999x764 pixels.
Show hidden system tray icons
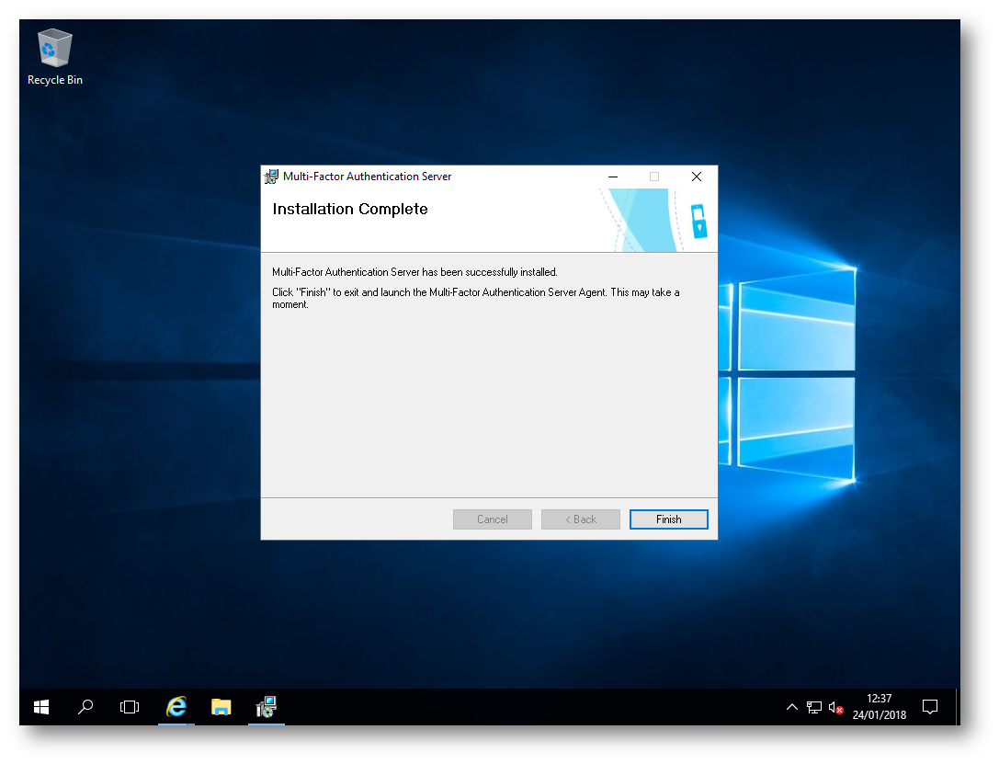[x=792, y=707]
